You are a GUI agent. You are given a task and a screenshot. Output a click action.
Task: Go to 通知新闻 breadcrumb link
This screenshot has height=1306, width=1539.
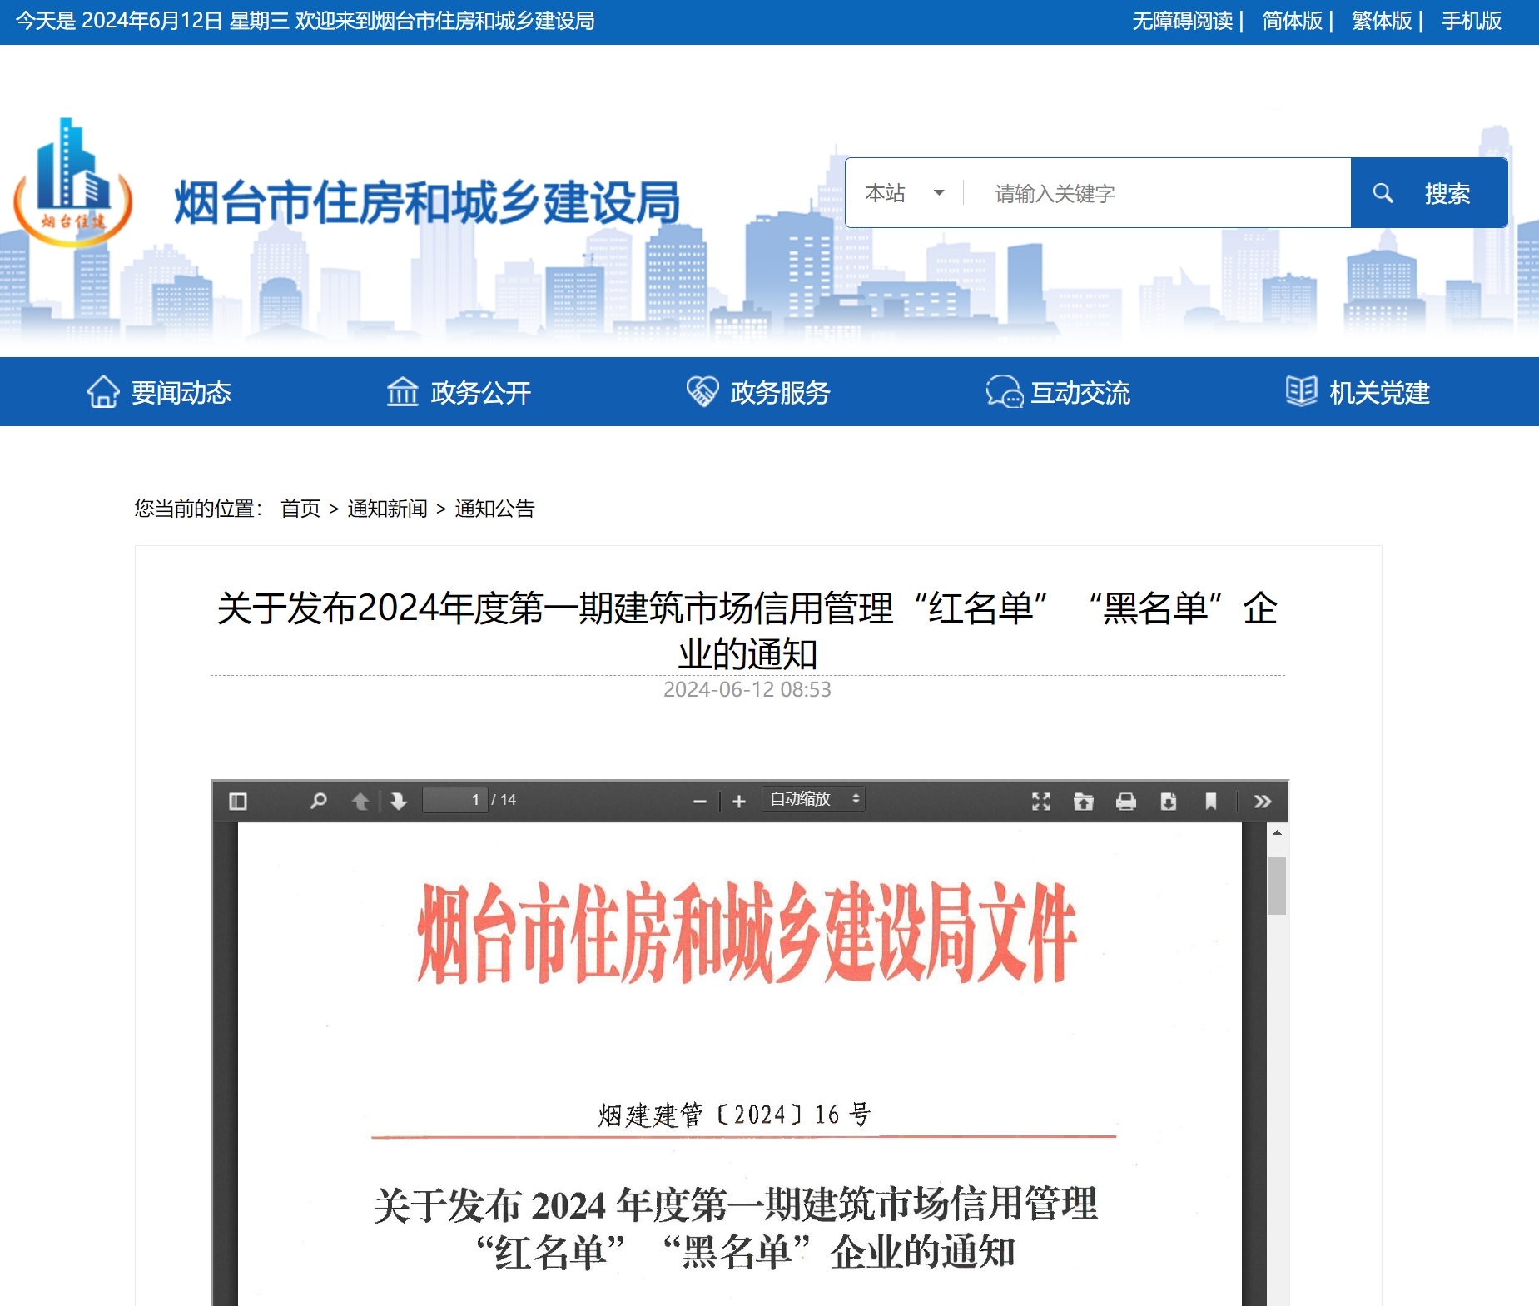click(x=387, y=509)
